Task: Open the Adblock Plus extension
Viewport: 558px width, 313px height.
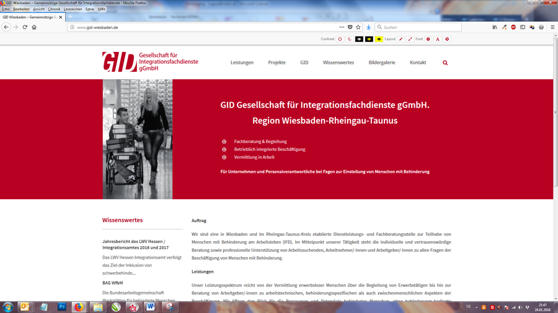Action: (513, 27)
